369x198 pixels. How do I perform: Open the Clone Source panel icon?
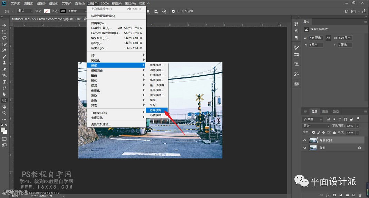pos(296,64)
